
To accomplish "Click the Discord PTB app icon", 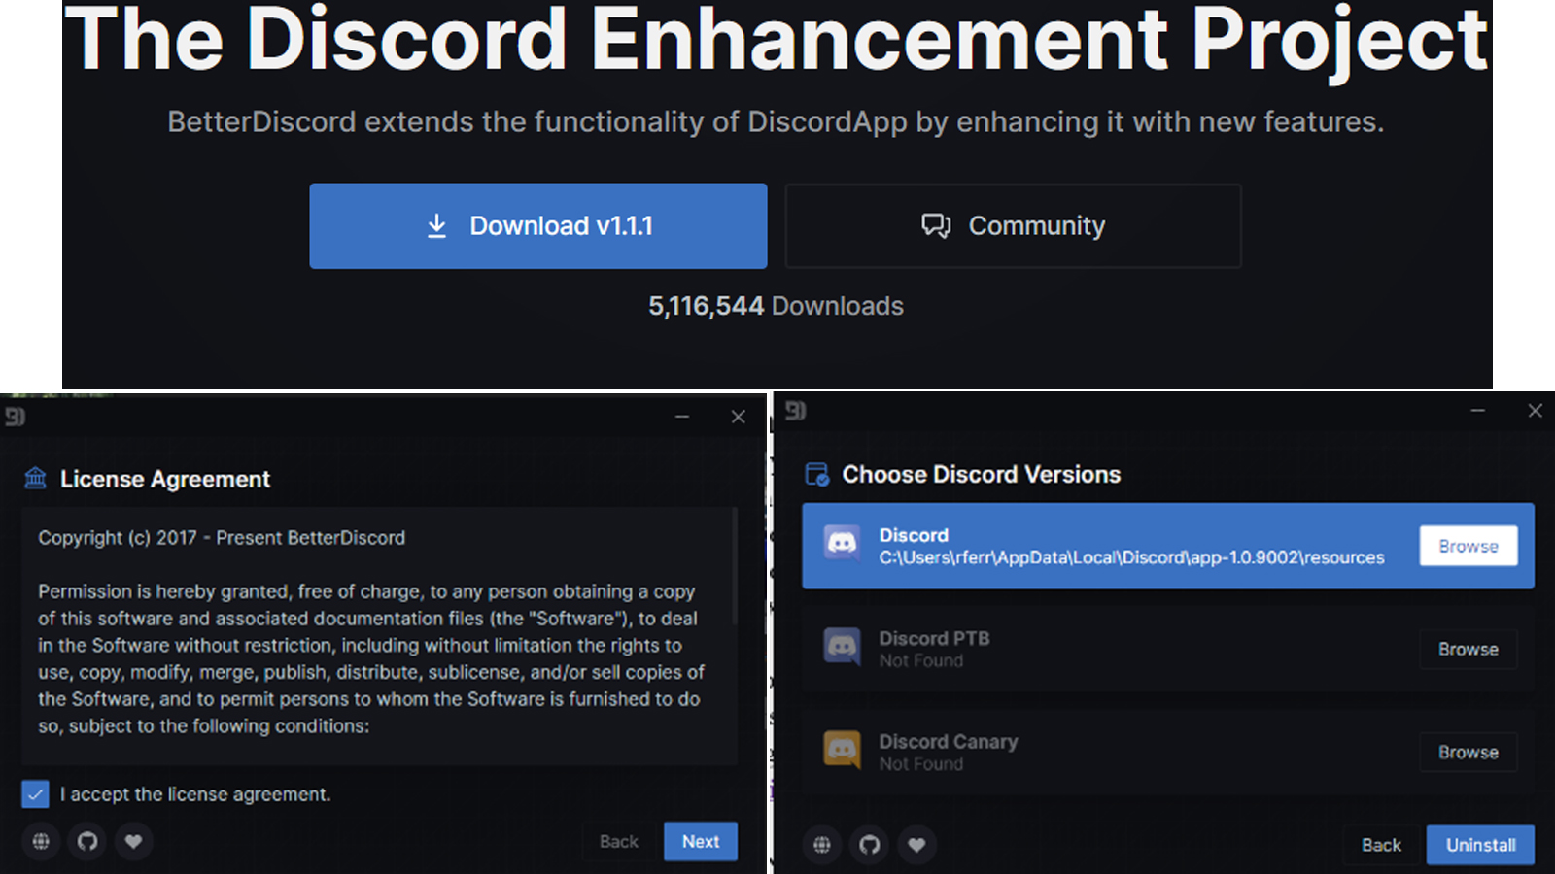I will [x=842, y=647].
